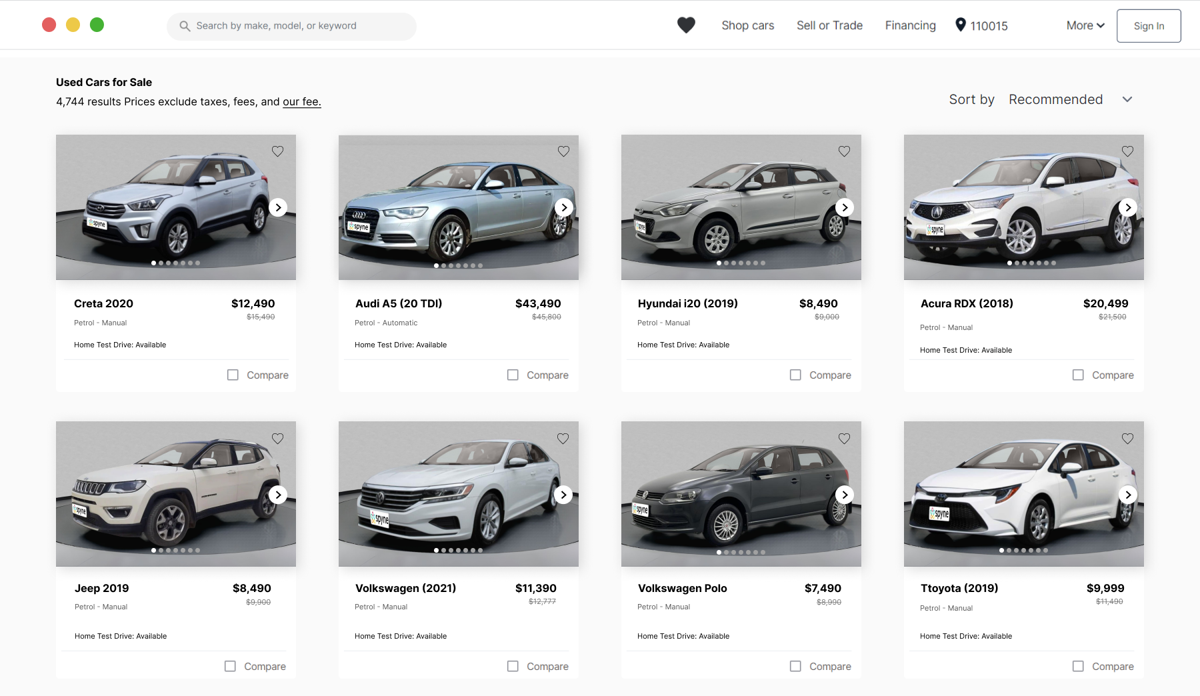Show next photo of Hyundai i20
1200x696 pixels.
coord(845,207)
